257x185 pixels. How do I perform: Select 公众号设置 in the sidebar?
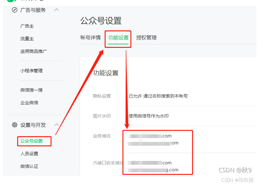(x=31, y=141)
